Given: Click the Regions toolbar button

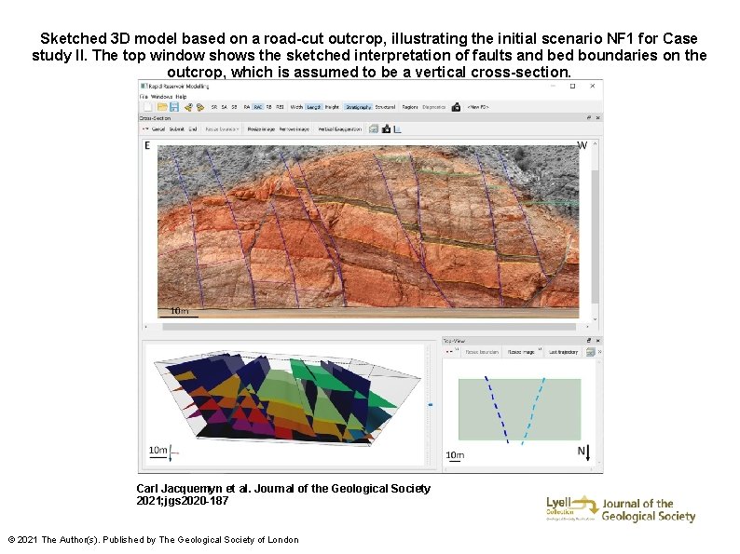Looking at the screenshot, I should pos(410,107).
